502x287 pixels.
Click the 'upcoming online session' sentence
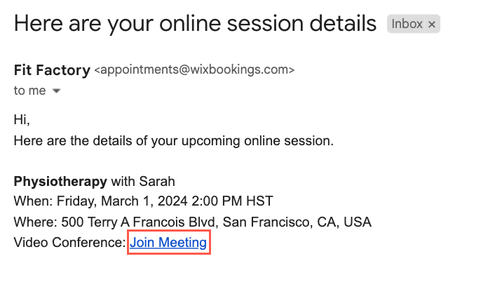pos(173,141)
